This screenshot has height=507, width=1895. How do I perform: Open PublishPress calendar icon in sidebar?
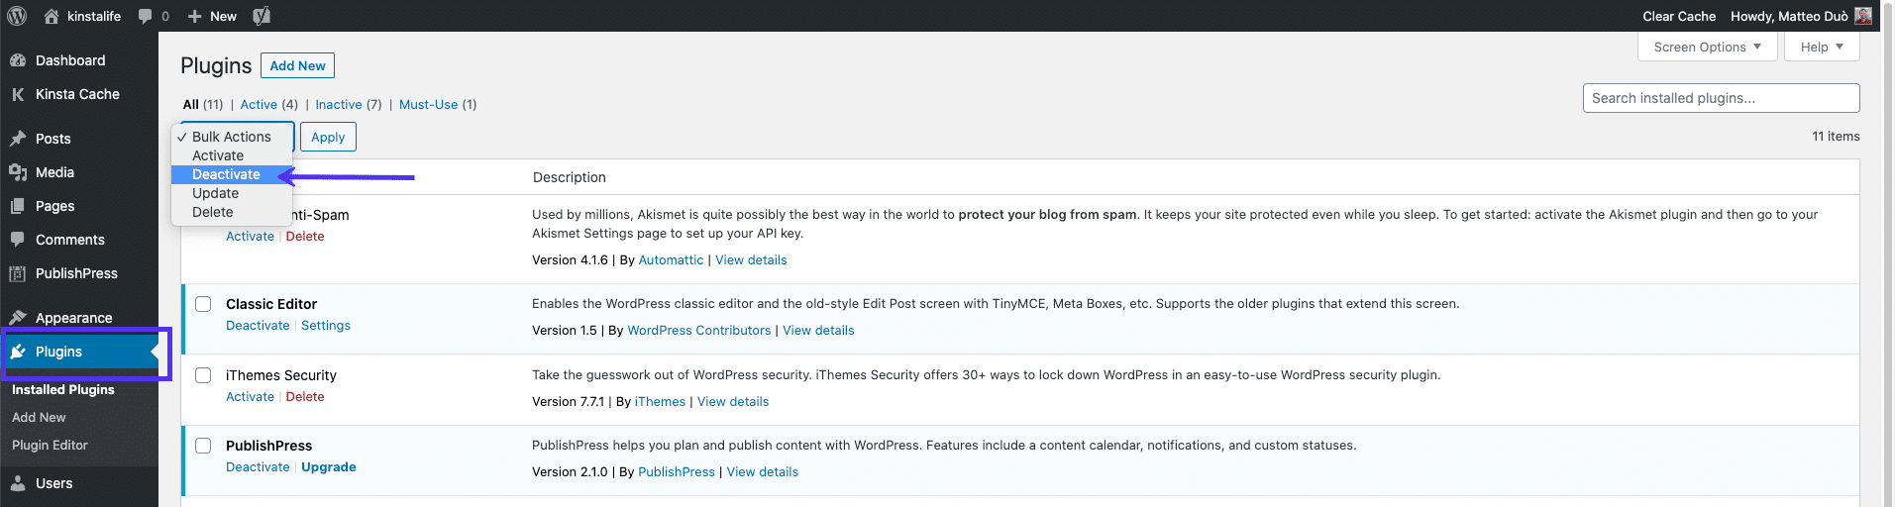(18, 273)
